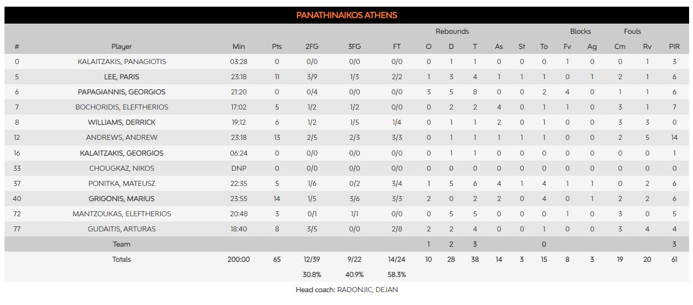Viewport: 693px width, 305px height.
Task: Click WILLIAMS, DERRICK player name
Action: pos(121,122)
